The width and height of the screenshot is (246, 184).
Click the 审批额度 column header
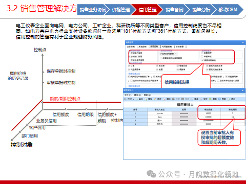tap(208, 109)
